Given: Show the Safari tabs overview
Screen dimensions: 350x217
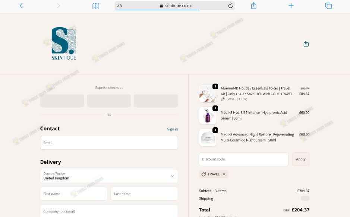Looking at the screenshot, I should 328,6.
